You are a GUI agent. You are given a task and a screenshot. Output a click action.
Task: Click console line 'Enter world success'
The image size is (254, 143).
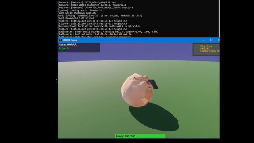tap(108, 32)
